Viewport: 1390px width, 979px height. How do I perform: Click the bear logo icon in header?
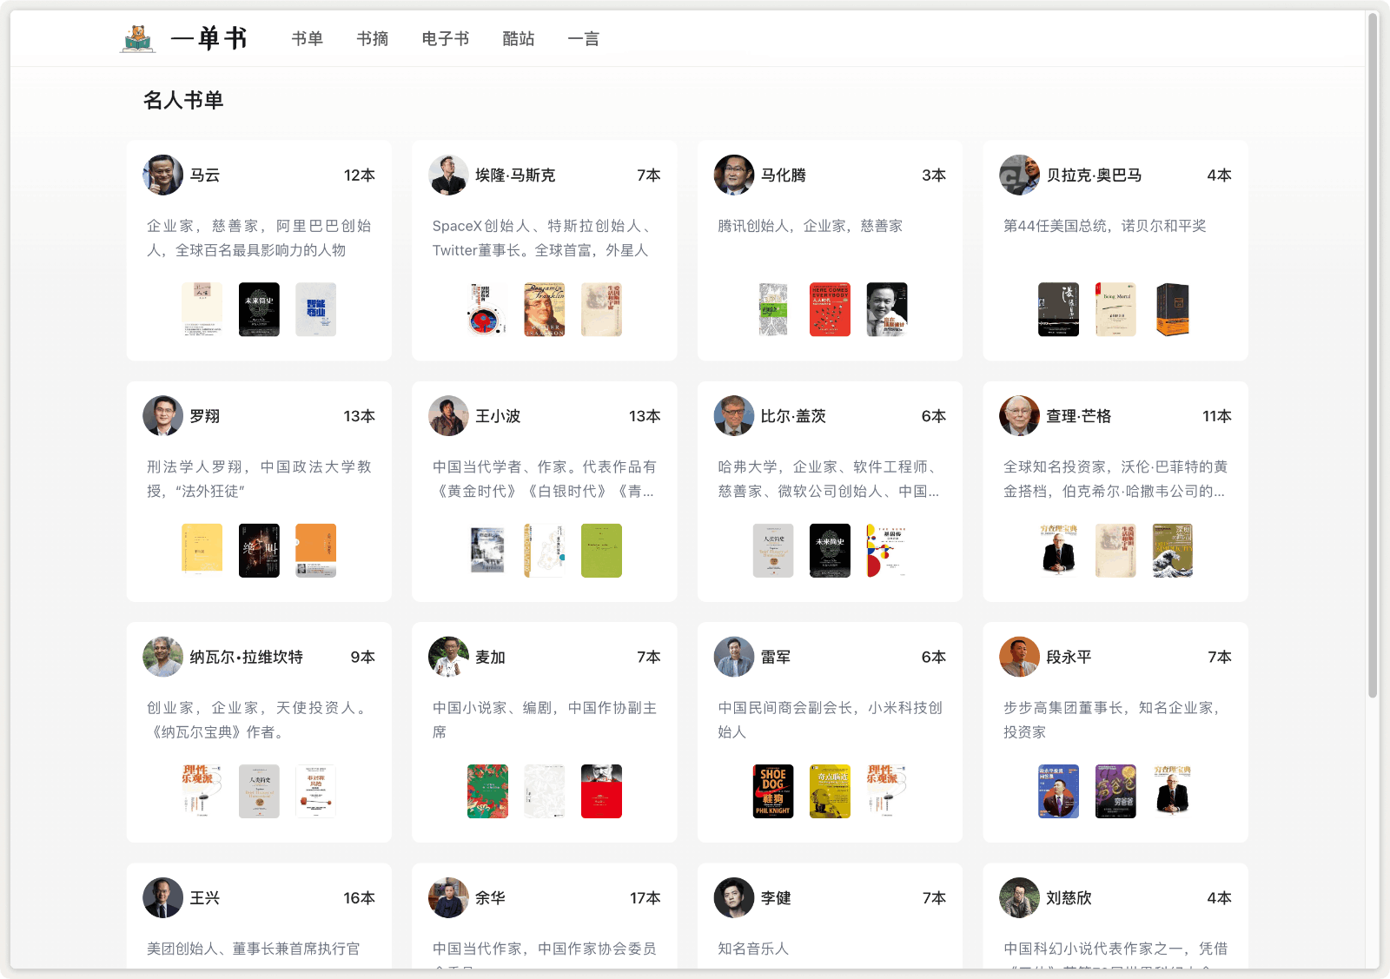pos(138,38)
